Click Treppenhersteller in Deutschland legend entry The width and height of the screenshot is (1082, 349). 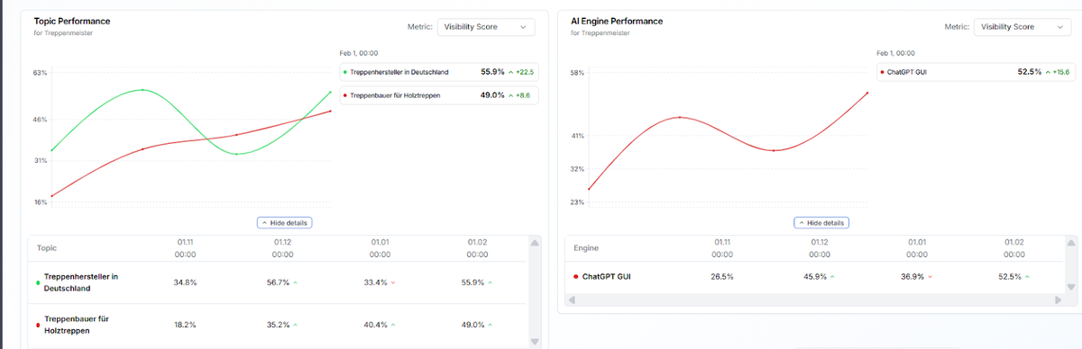pos(438,72)
